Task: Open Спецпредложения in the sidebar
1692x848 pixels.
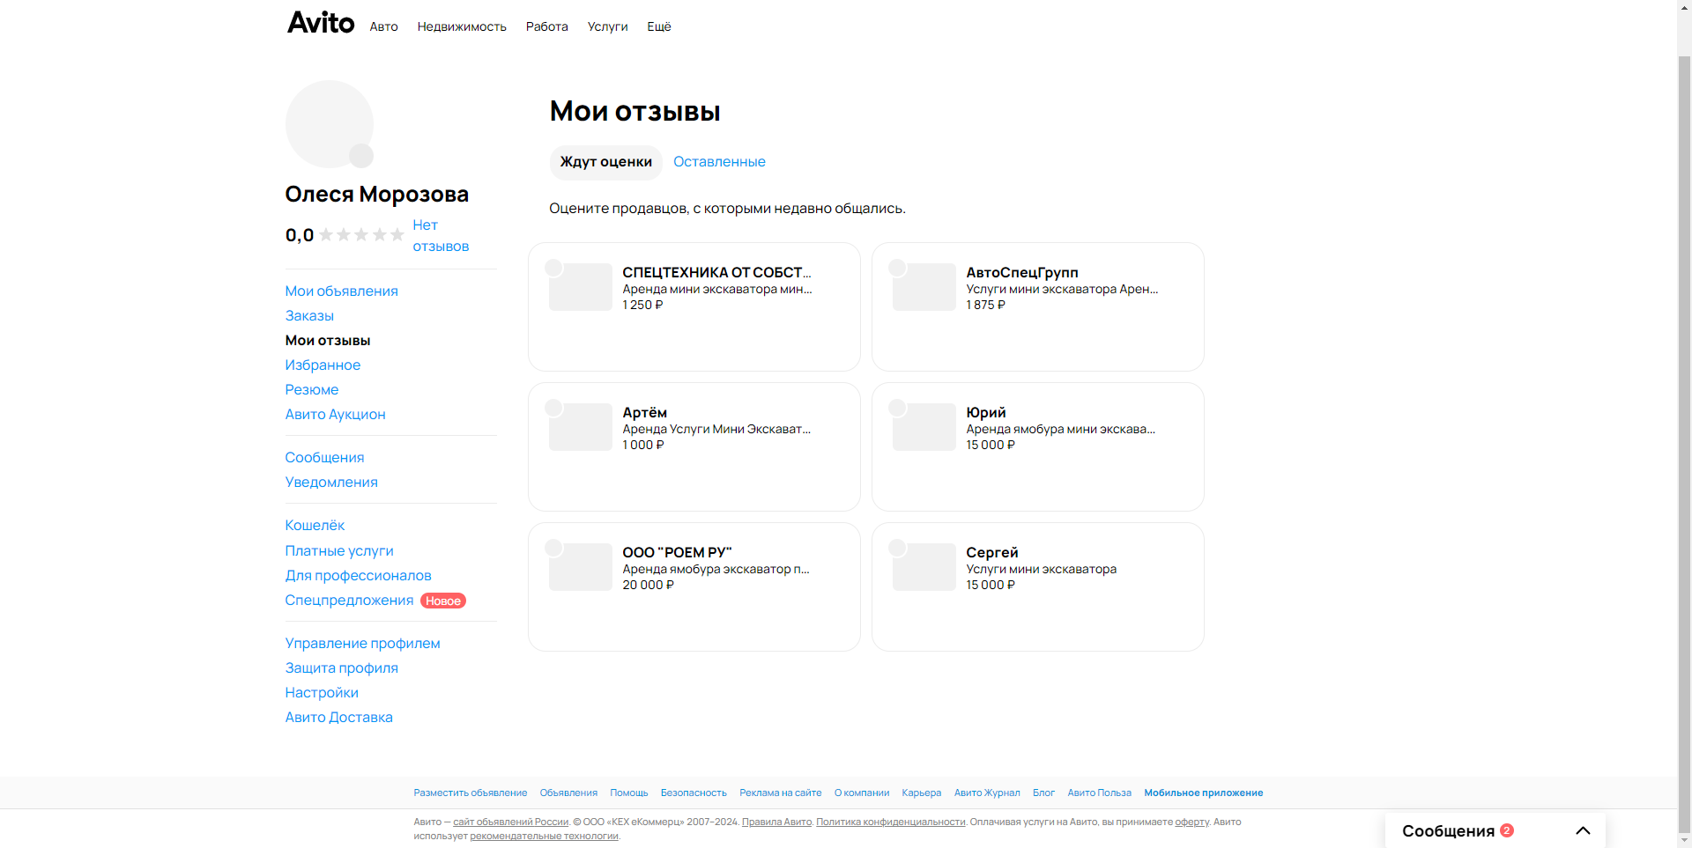Action: tap(349, 601)
